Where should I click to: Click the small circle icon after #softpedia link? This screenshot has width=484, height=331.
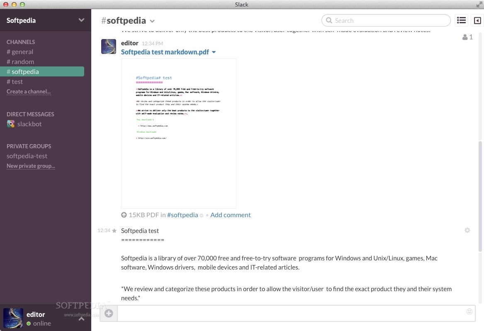[x=202, y=216]
